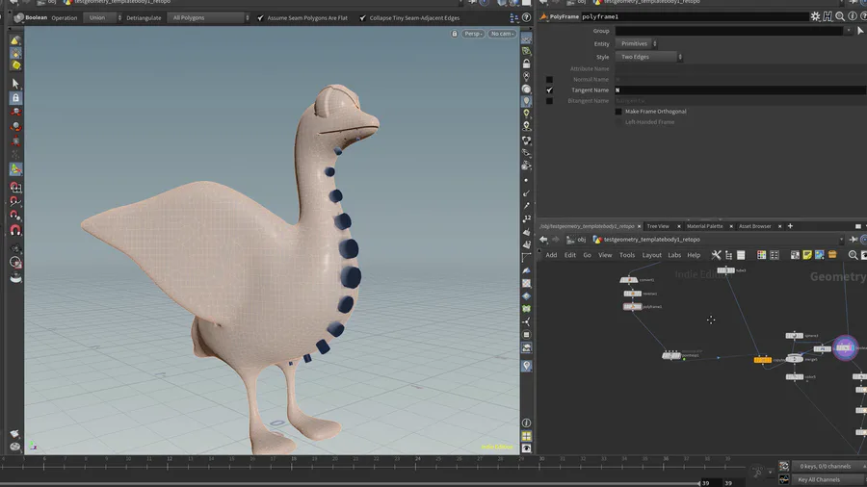Search parameters with magnifier icon

click(x=840, y=16)
